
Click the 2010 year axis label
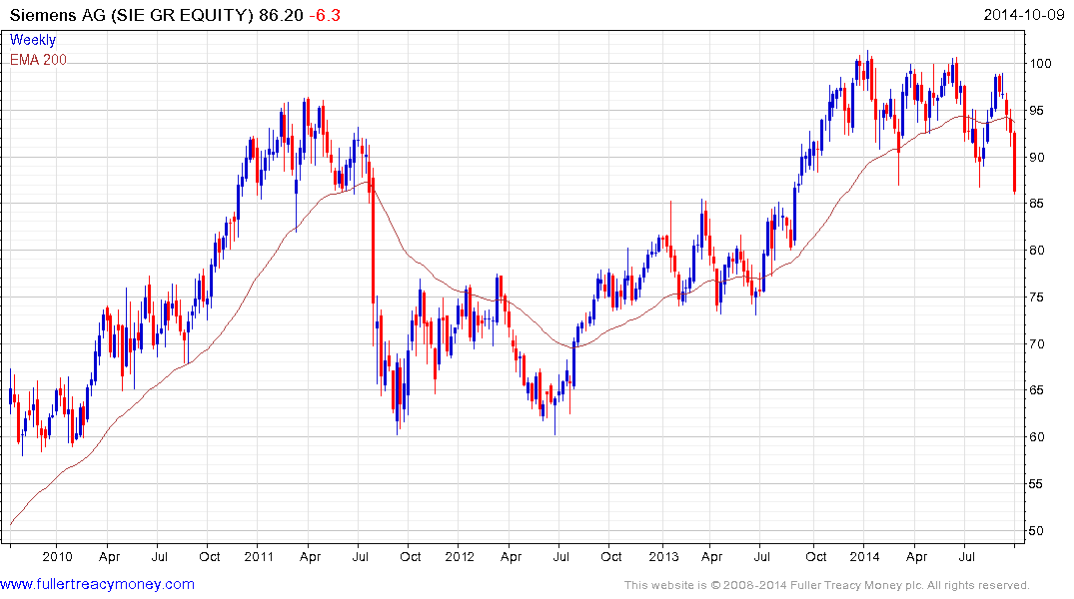point(57,556)
